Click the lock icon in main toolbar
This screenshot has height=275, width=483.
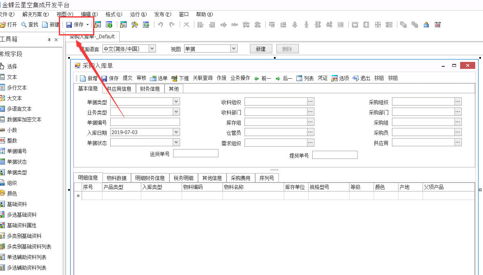click(x=426, y=24)
